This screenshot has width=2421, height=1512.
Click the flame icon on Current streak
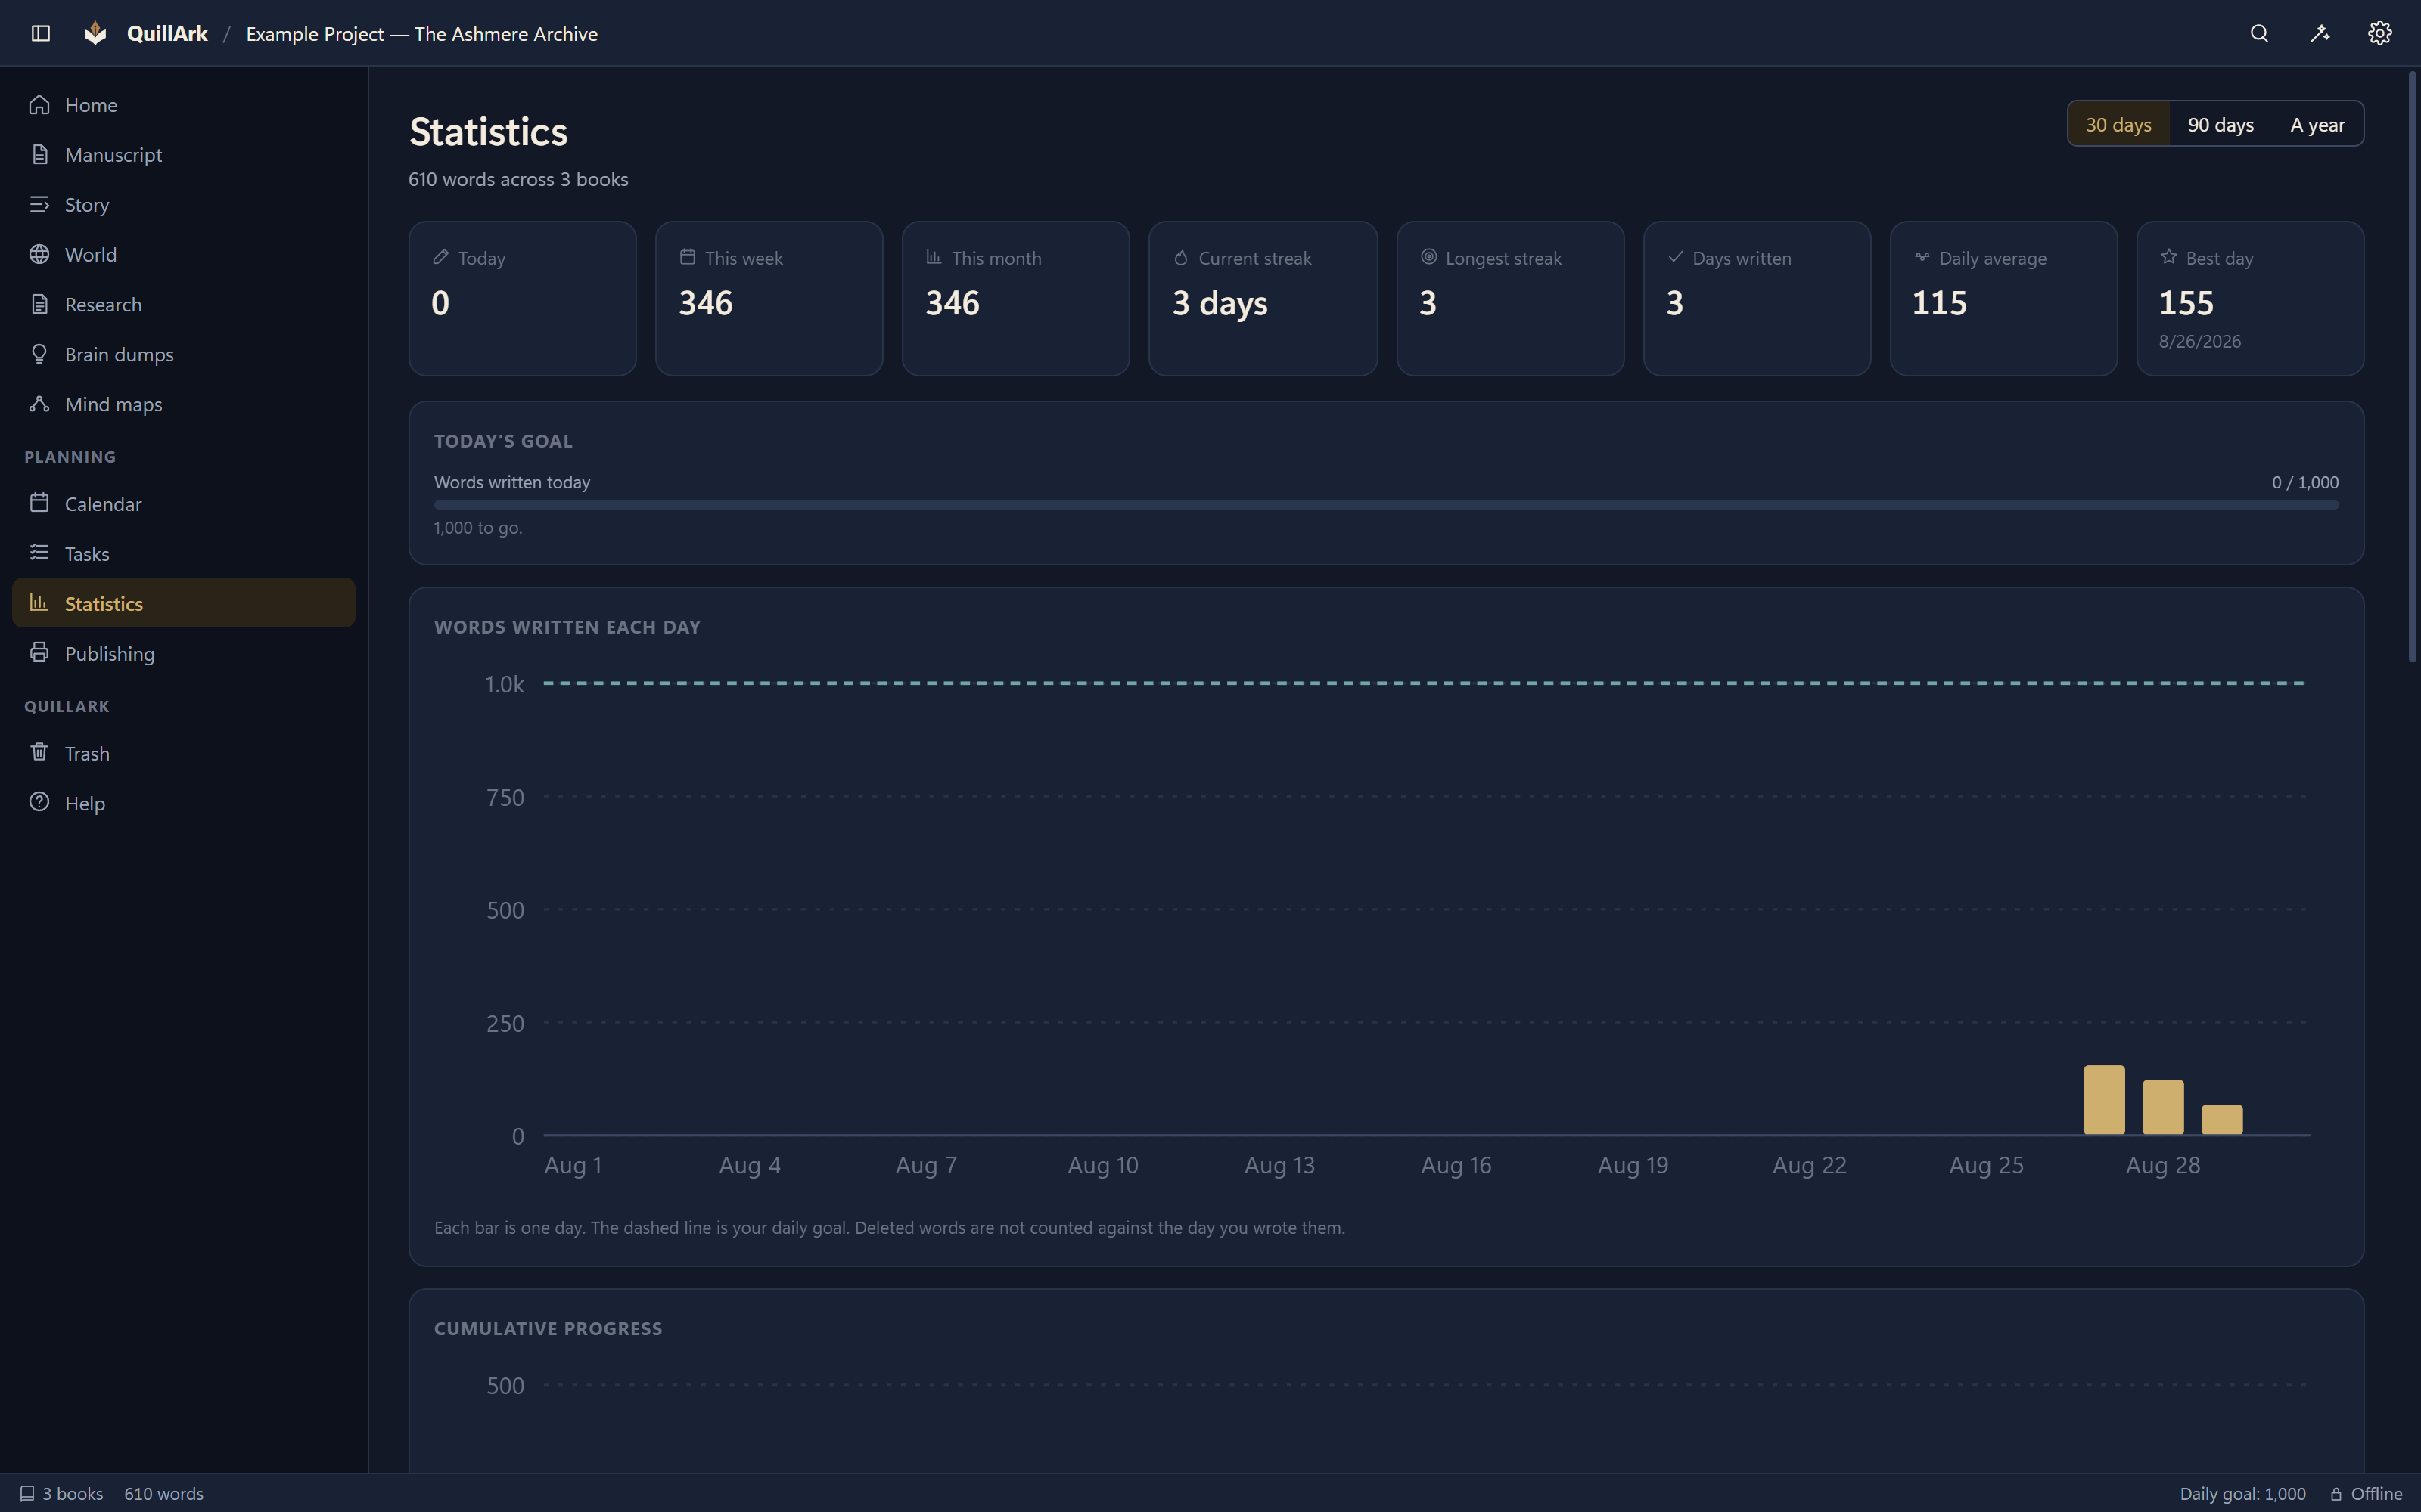[1180, 257]
